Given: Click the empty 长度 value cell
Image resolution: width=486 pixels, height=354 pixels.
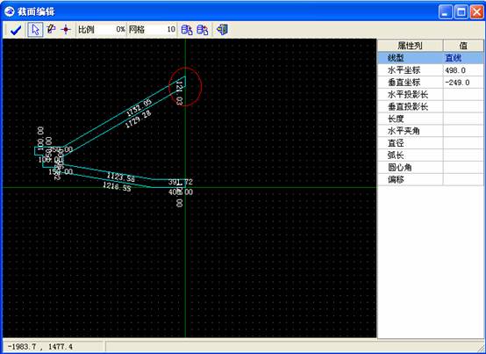Looking at the screenshot, I should tap(463, 119).
